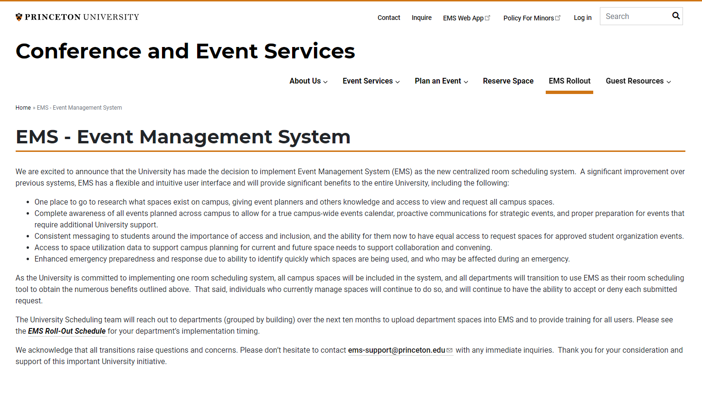Click the paragraph starting "The University Scheduling team"
This screenshot has height=394, width=702.
point(344,326)
